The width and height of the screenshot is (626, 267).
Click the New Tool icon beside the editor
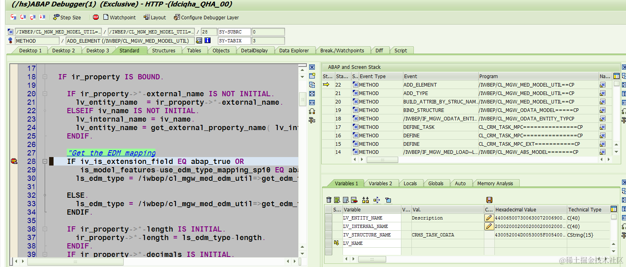312,76
